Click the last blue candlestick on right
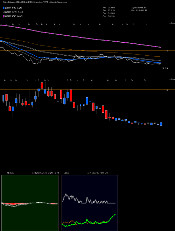Screen dimensions: 175x231 point(161,124)
